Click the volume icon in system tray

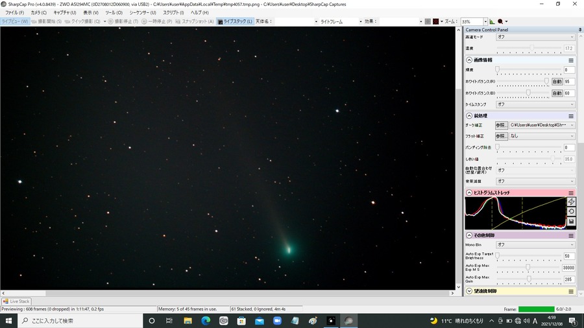[x=526, y=321]
